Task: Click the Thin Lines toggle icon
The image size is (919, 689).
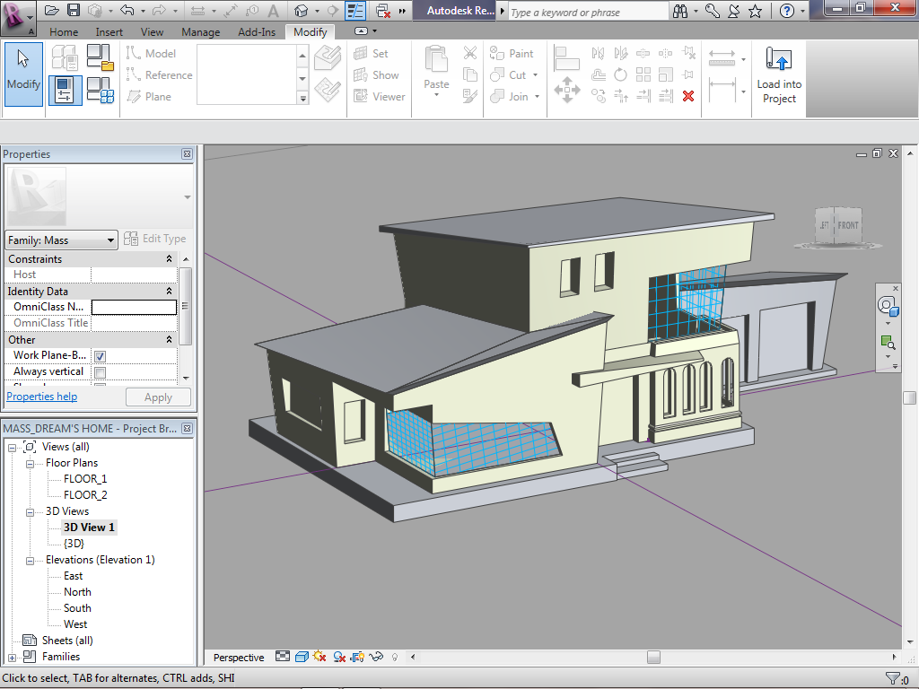Action: click(x=355, y=11)
